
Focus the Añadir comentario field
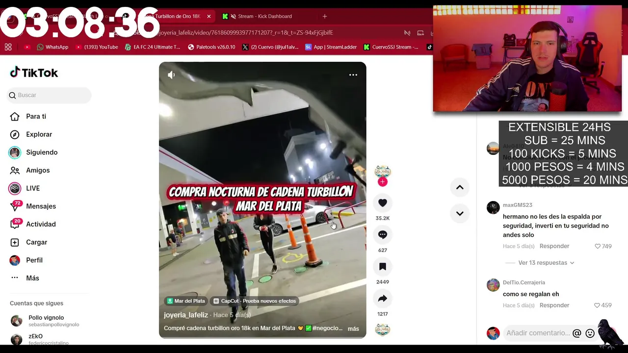point(538,333)
